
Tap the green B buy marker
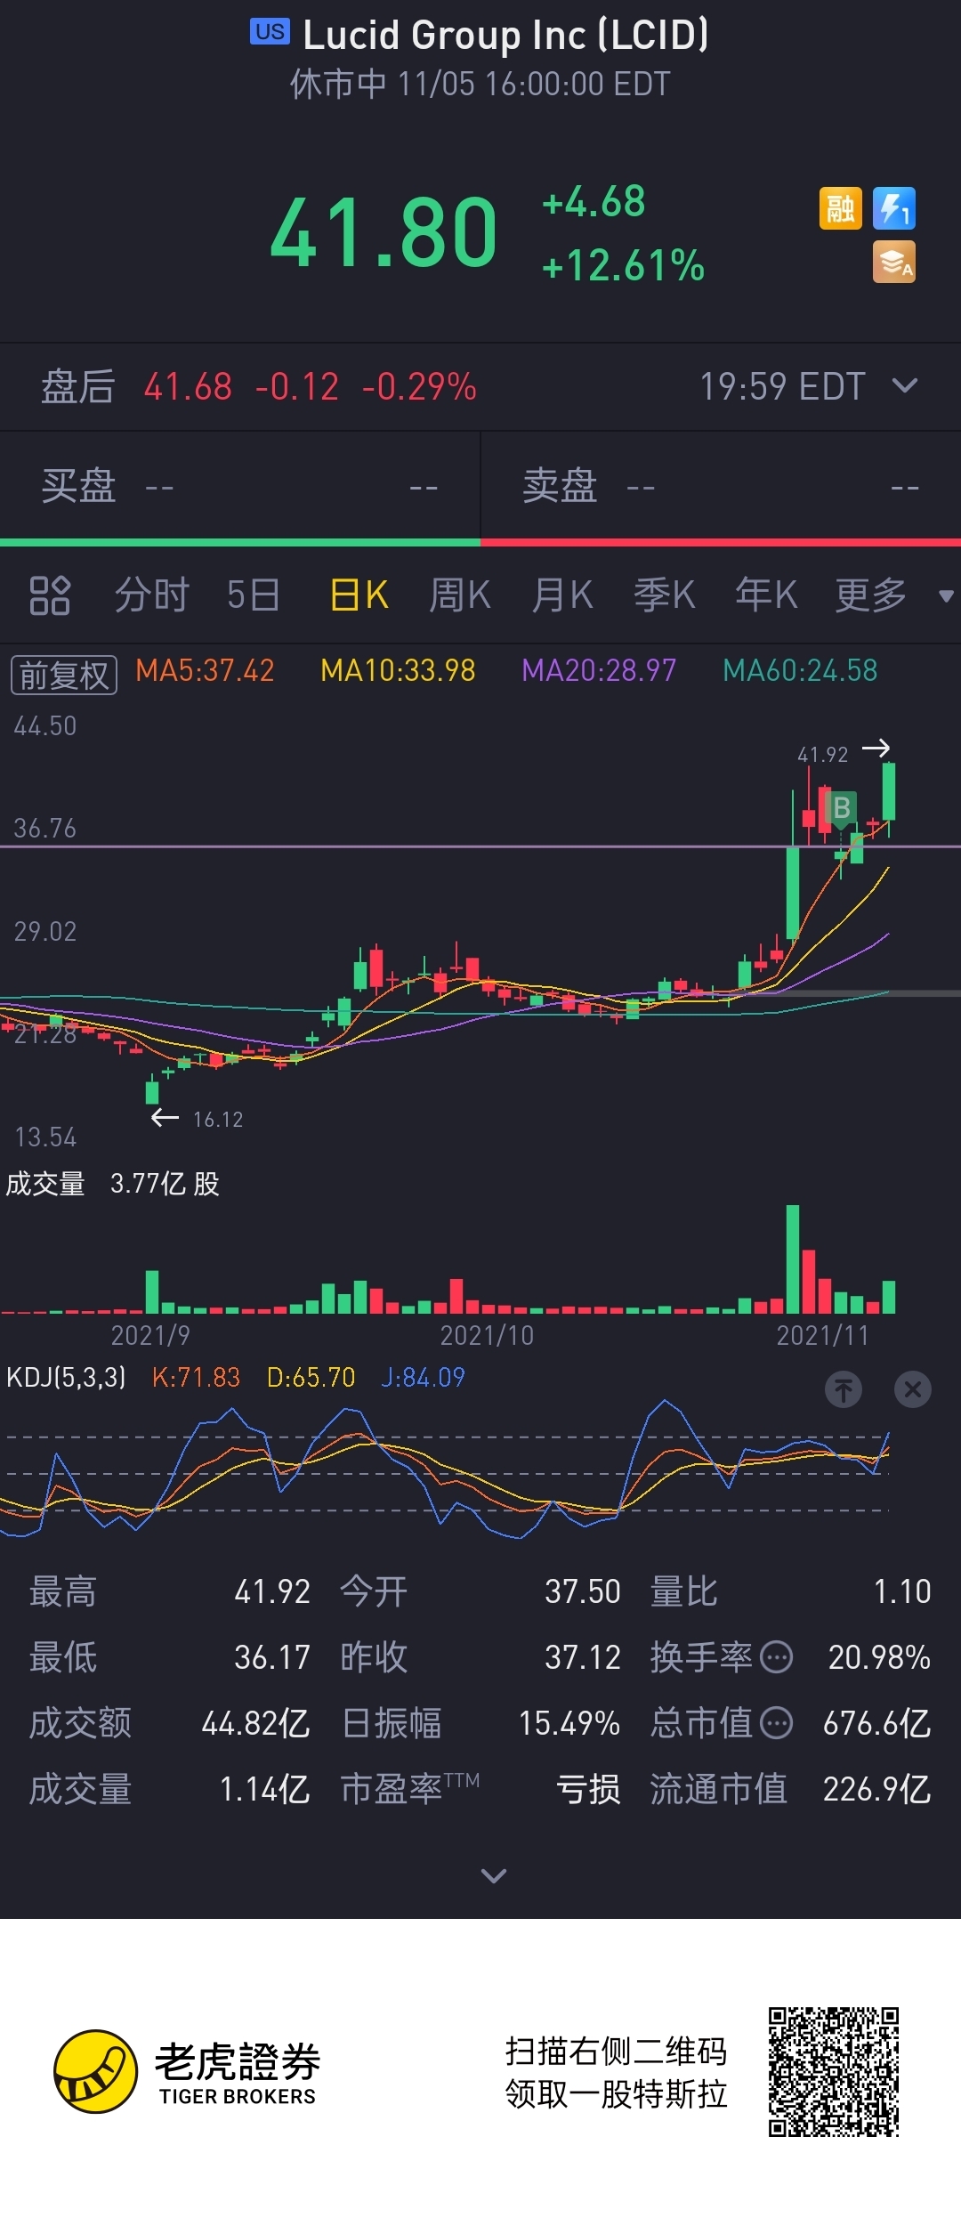[841, 809]
